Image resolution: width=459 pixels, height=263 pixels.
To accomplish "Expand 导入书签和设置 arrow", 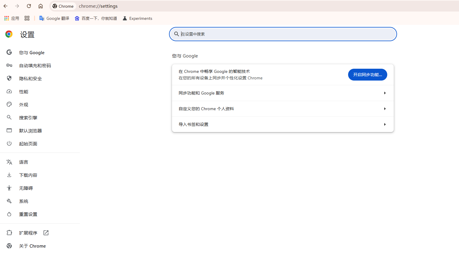I will click(385, 124).
